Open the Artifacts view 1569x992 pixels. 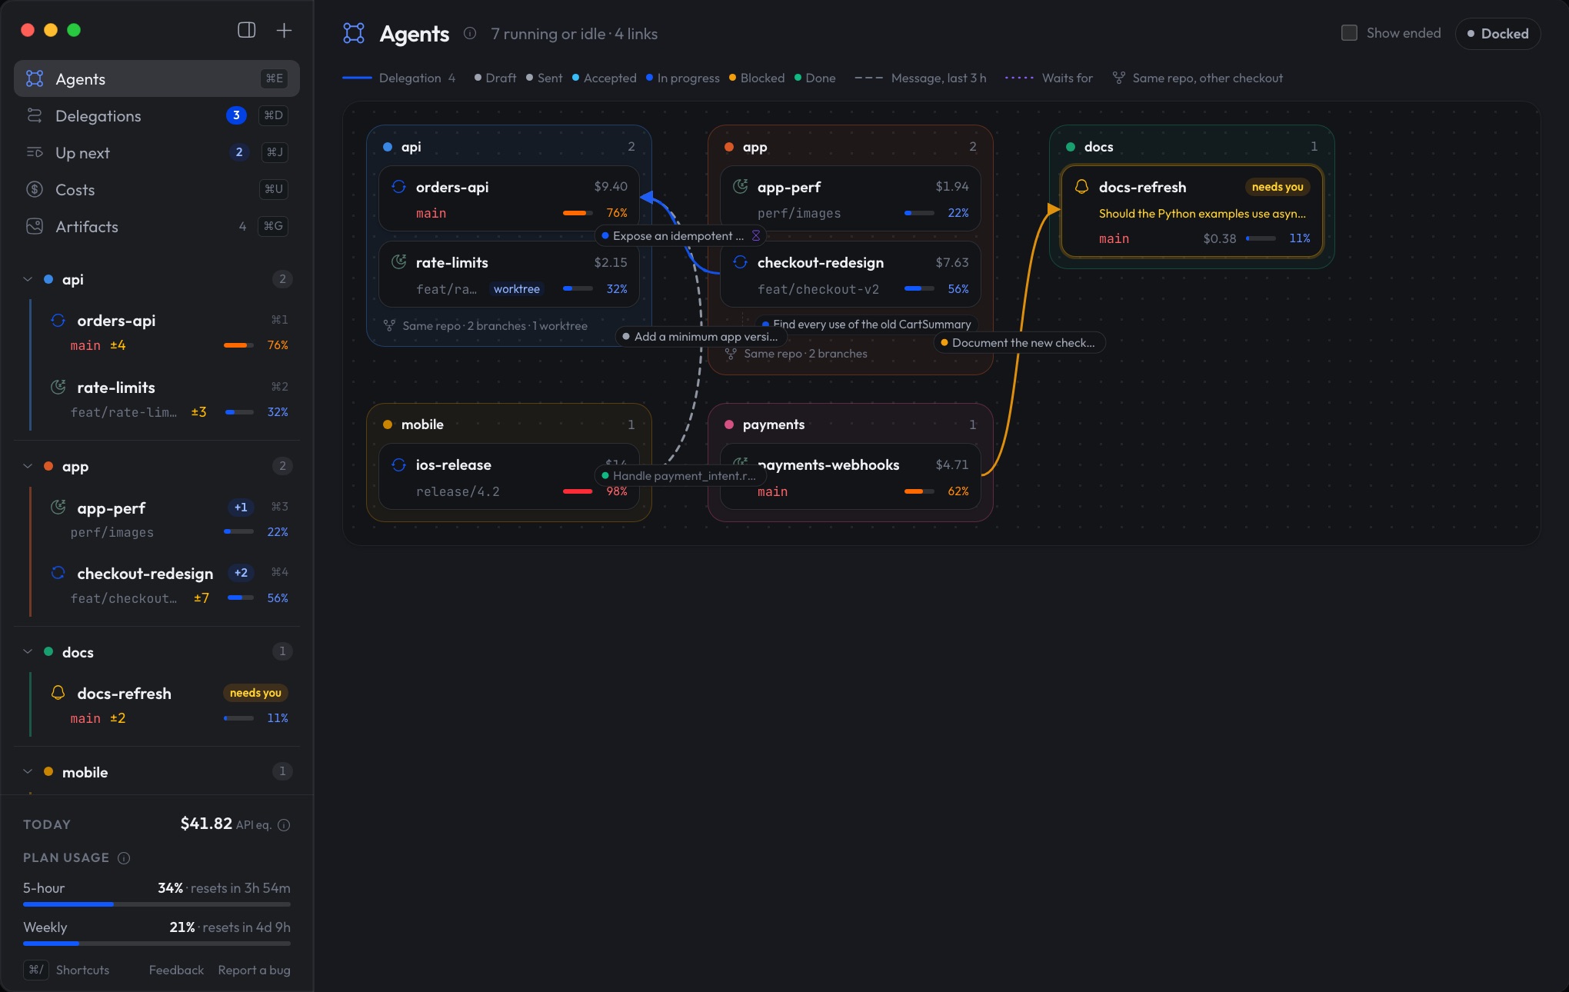point(157,226)
